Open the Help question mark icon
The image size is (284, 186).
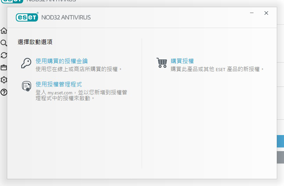4,92
